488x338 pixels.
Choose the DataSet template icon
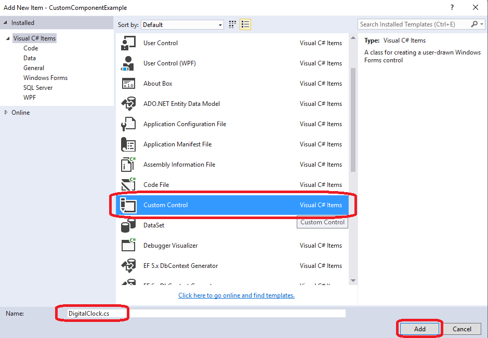click(x=128, y=225)
